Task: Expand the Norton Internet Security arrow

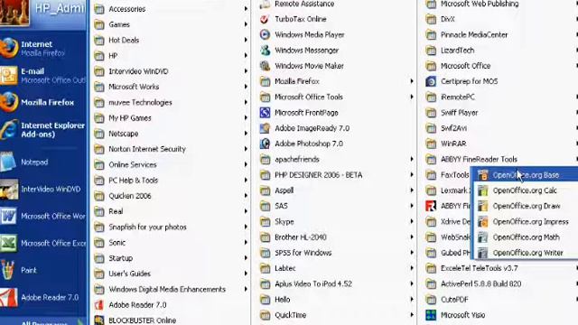Action: [246, 149]
